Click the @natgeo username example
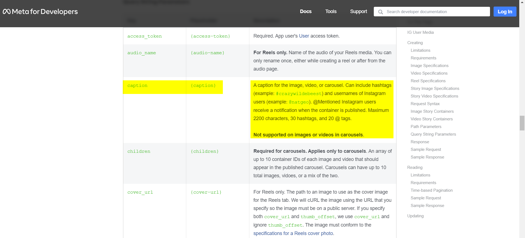The image size is (525, 238). click(x=299, y=102)
